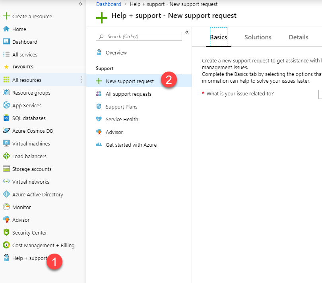Viewport: 322px width, 283px height.
Task: Collapse the Help + support menu chevron
Action: click(x=187, y=32)
